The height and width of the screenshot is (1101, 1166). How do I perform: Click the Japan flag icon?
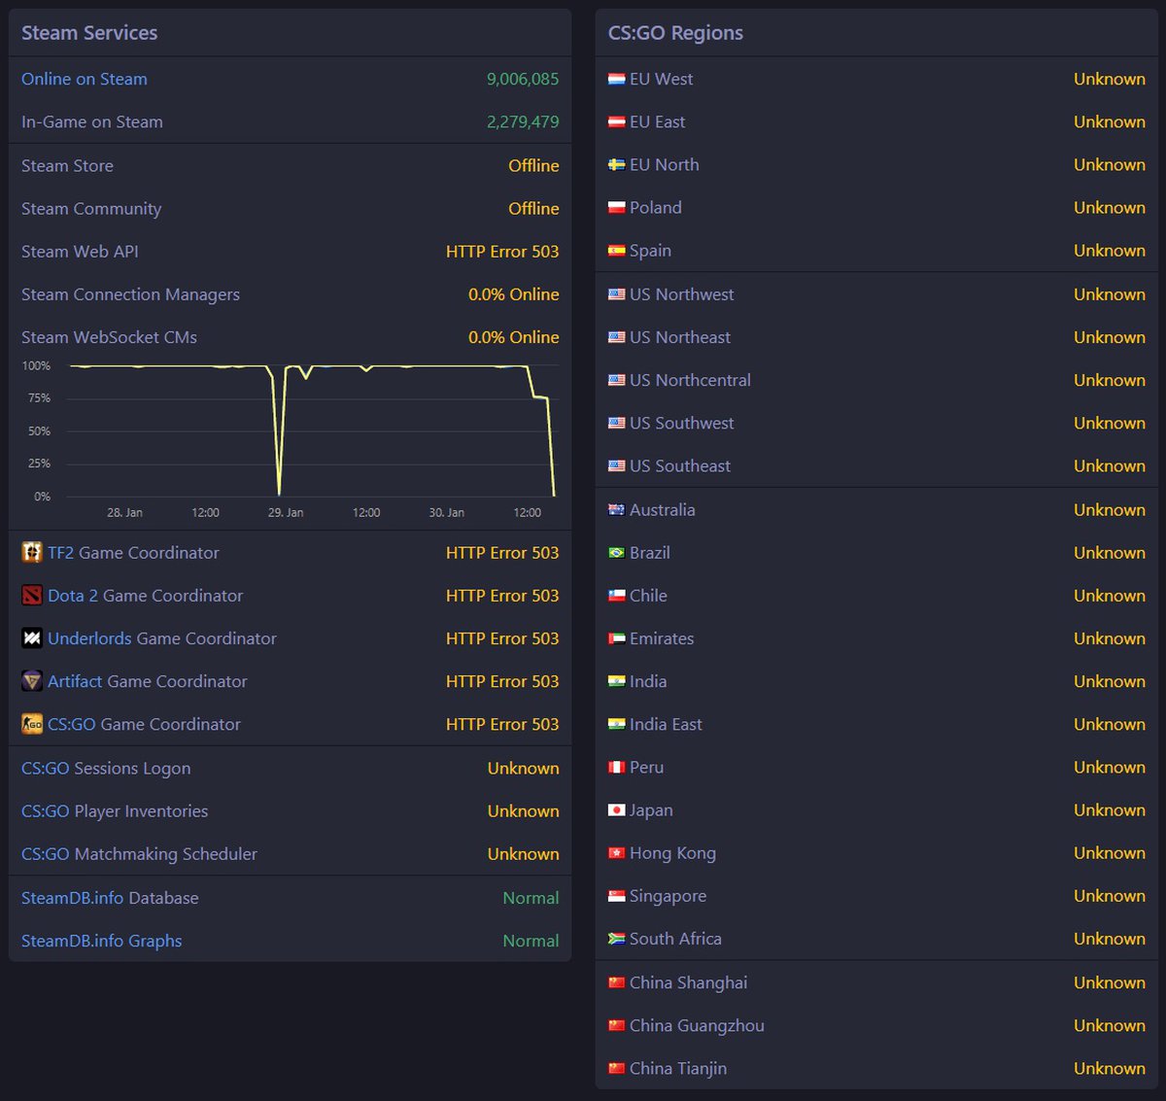[x=616, y=810]
